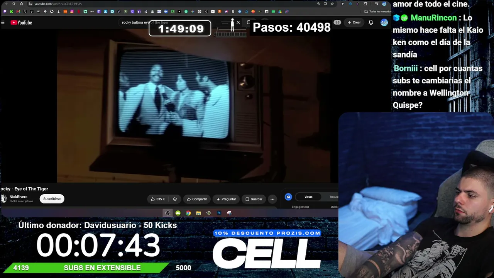Open Photoshop from the taskbar
The width and height of the screenshot is (494, 278).
[x=219, y=213]
